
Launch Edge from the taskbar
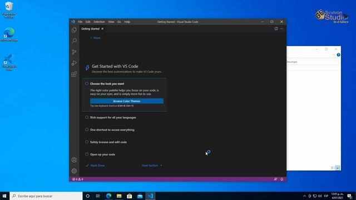coord(108,196)
